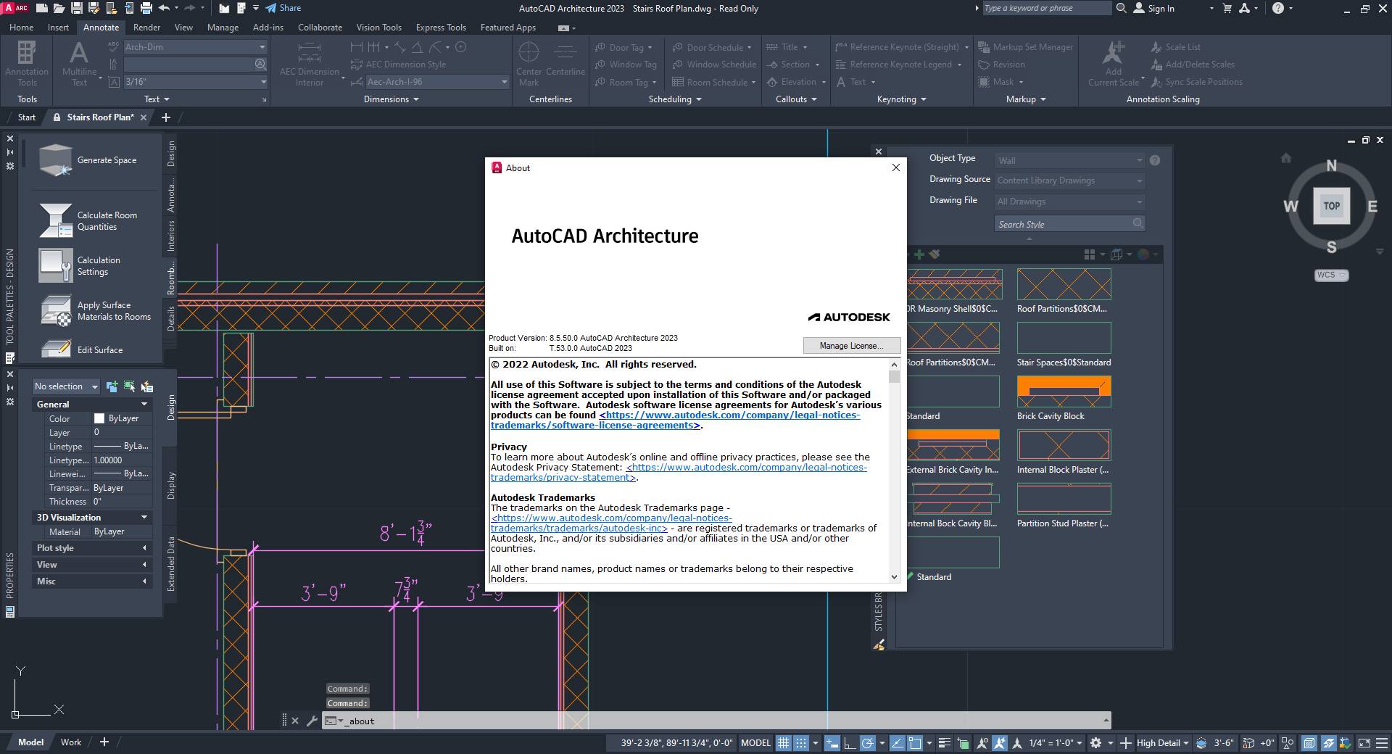Toggle lineweight display in status bar

click(944, 742)
